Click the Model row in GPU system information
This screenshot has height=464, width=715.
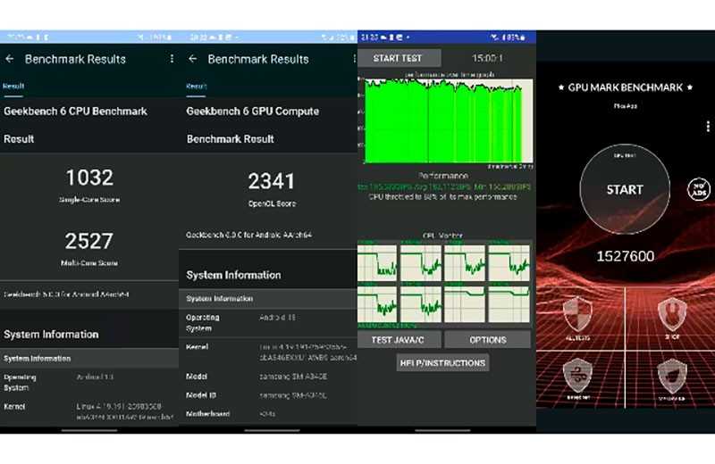click(268, 377)
